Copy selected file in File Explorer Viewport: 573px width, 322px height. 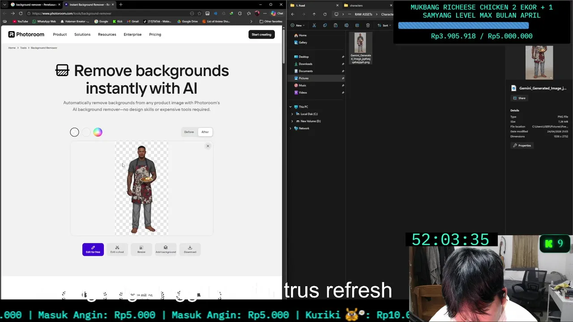(x=325, y=25)
